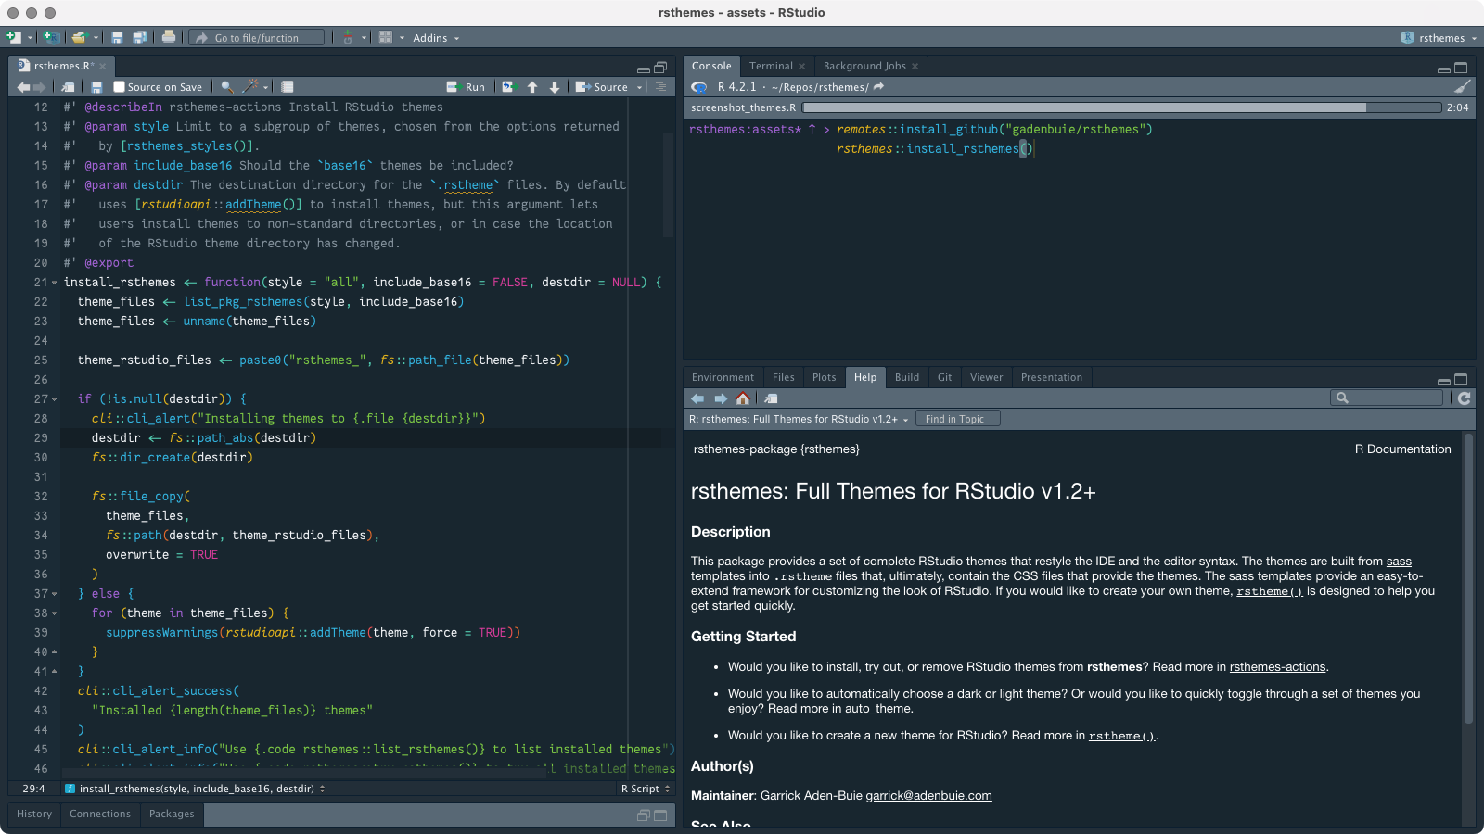
Task: Compile report with the notebook icon
Action: pyautogui.click(x=288, y=87)
